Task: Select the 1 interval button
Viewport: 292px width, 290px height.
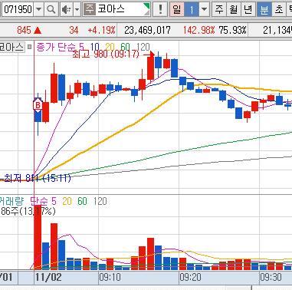Action: tap(192, 9)
